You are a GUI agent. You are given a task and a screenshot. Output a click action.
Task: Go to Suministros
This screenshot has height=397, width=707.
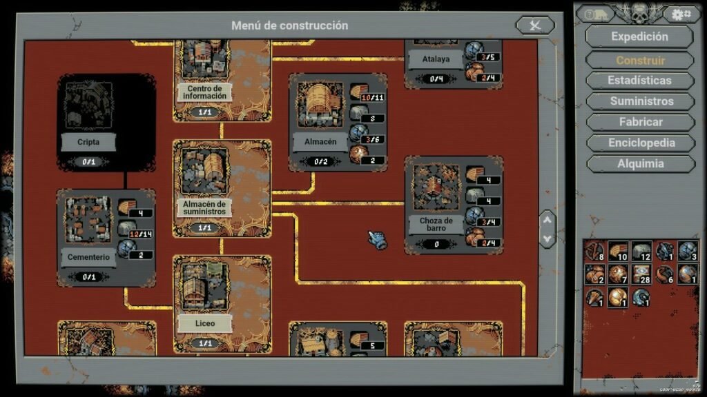coord(639,101)
